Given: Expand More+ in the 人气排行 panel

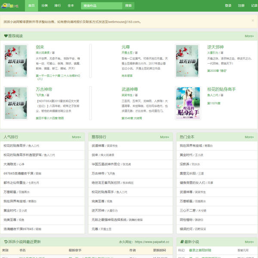Looking at the screenshot, I should coord(77,137).
